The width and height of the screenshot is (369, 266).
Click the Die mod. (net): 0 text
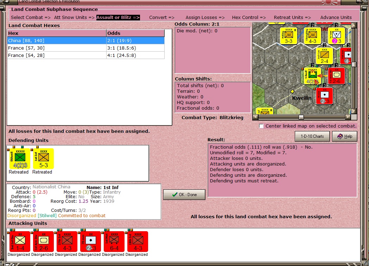[197, 31]
